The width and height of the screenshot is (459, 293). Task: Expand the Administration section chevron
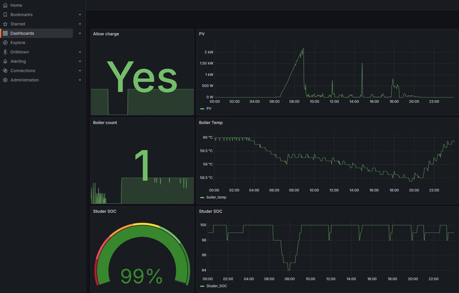point(80,80)
